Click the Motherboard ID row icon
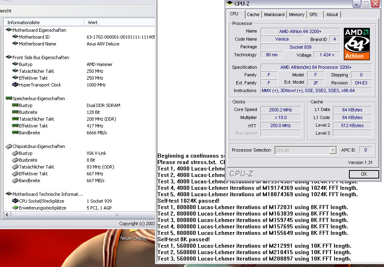This screenshot has height=267, width=384. pyautogui.click(x=15, y=37)
